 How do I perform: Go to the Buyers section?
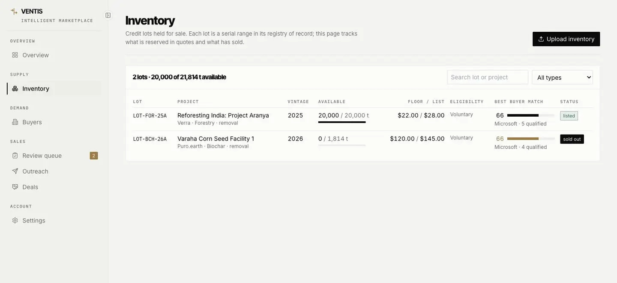point(54,122)
